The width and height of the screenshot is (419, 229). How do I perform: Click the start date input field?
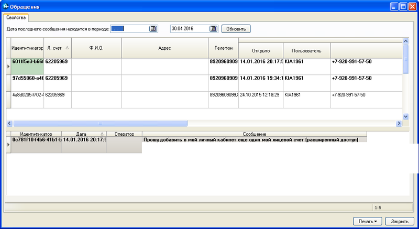click(130, 28)
